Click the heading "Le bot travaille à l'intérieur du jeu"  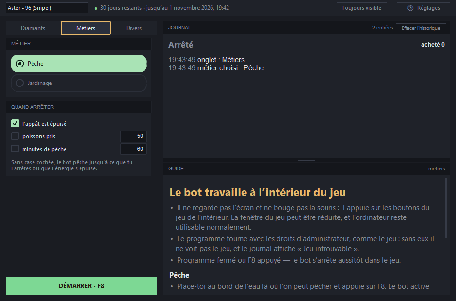(x=258, y=192)
